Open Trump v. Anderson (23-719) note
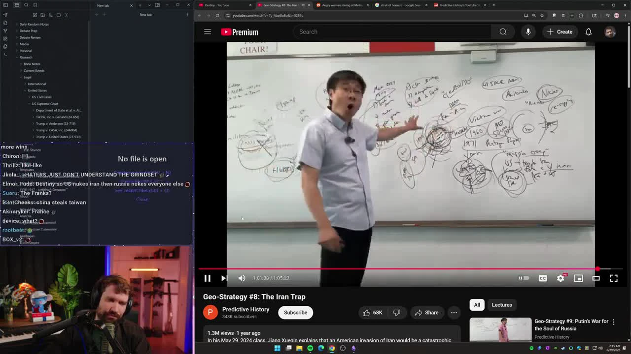Image resolution: width=631 pixels, height=354 pixels. [55, 123]
